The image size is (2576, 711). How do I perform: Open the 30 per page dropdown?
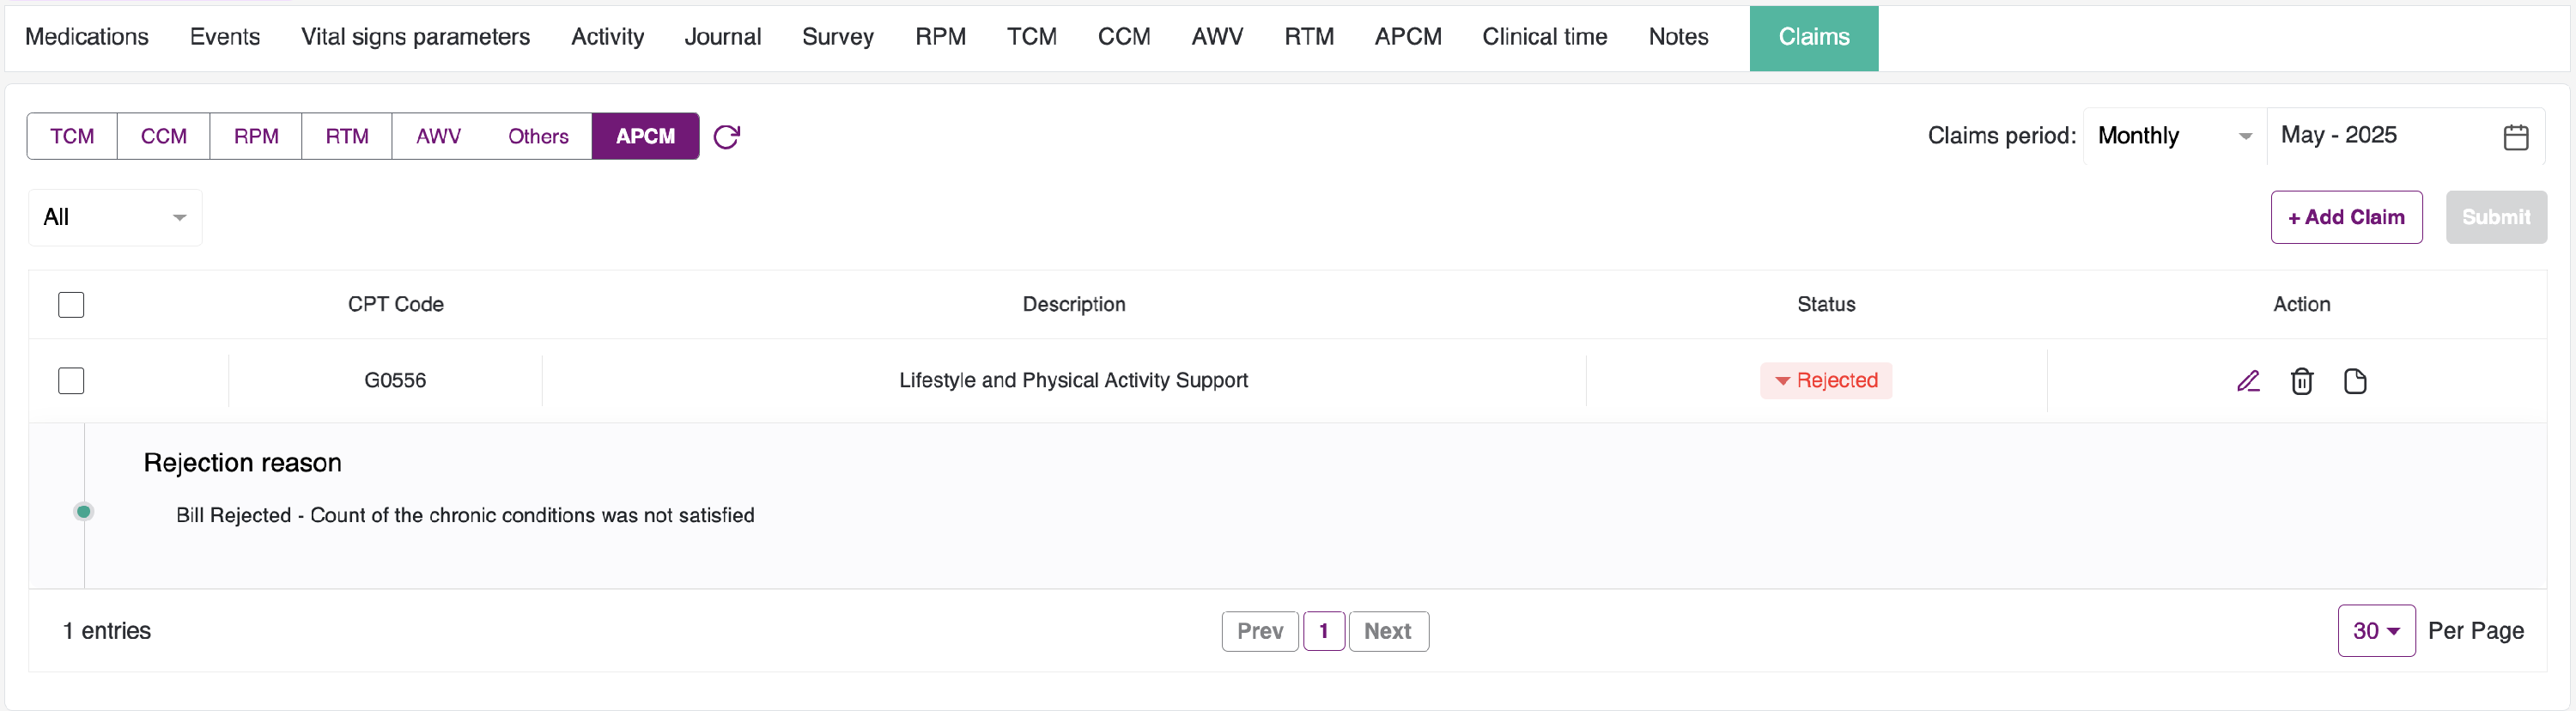(2376, 631)
